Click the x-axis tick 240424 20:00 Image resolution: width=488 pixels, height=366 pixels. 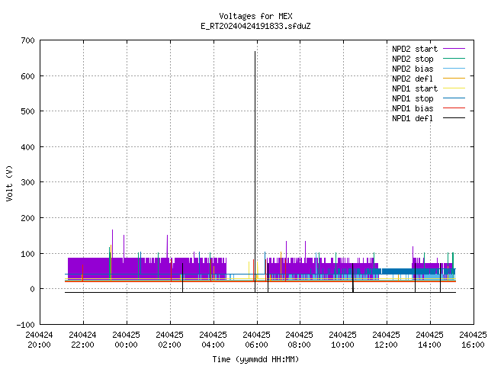(x=39, y=340)
